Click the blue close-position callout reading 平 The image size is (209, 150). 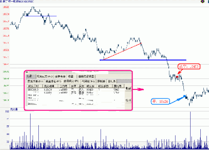click(x=160, y=102)
